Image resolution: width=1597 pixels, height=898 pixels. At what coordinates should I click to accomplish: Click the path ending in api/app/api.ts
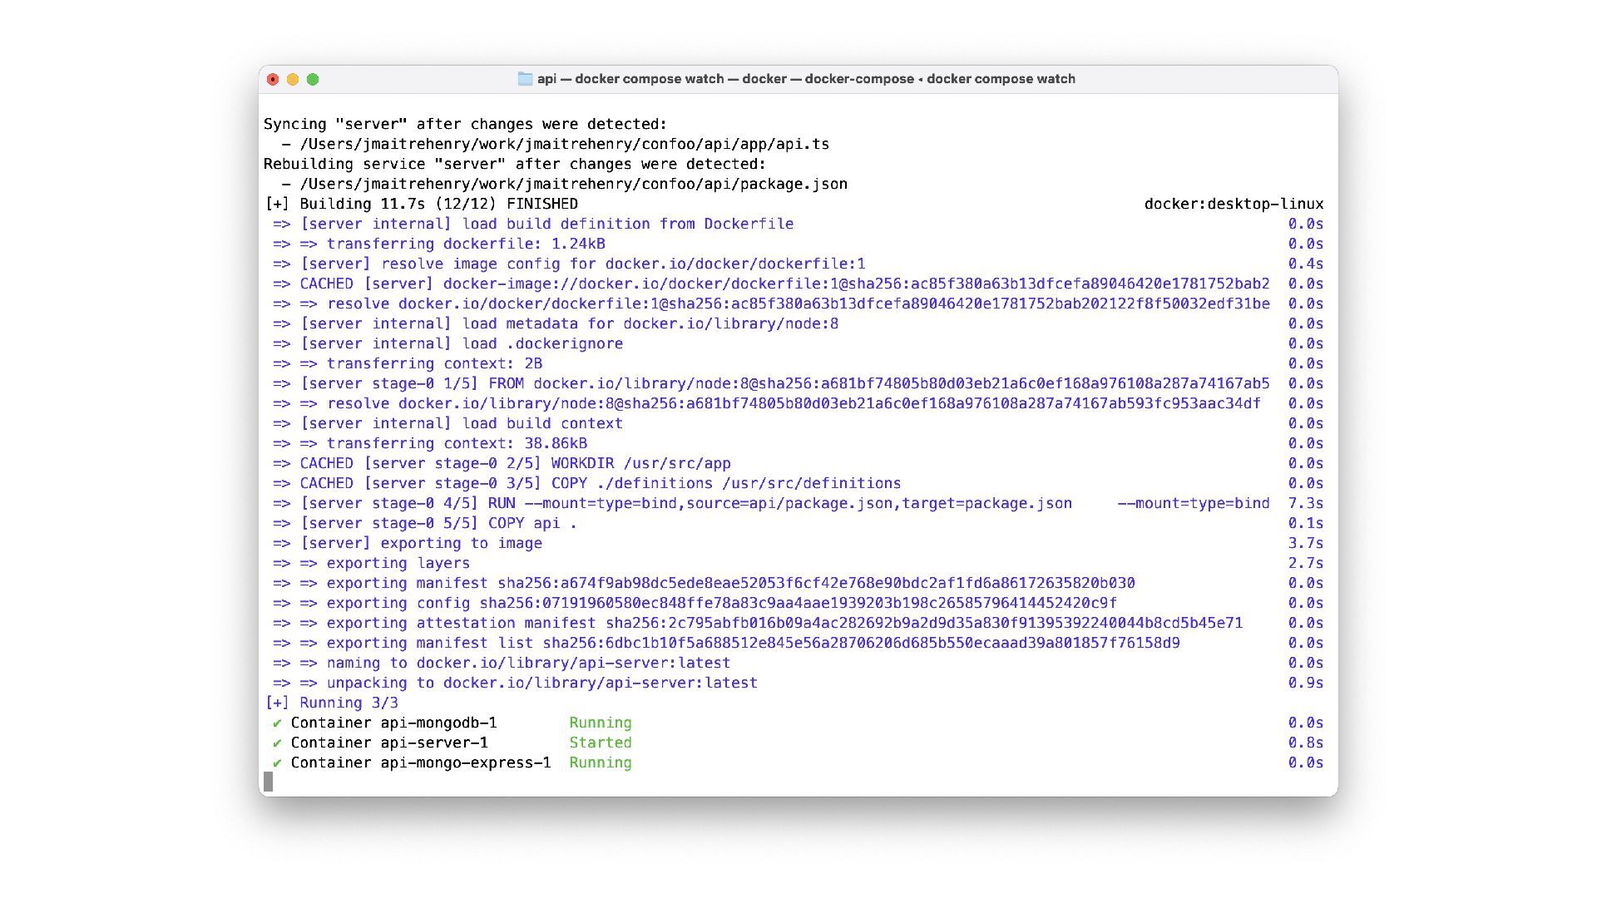[x=565, y=144]
